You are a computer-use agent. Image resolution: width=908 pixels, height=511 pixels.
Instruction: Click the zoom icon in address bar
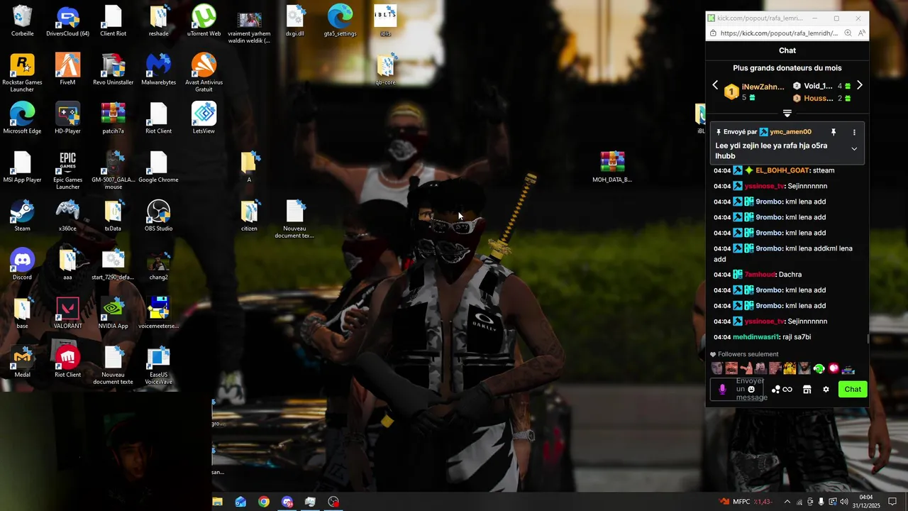[x=848, y=33]
